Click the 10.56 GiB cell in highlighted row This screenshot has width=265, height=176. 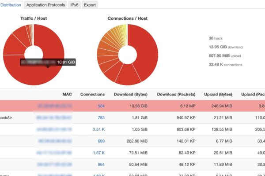[x=138, y=106]
